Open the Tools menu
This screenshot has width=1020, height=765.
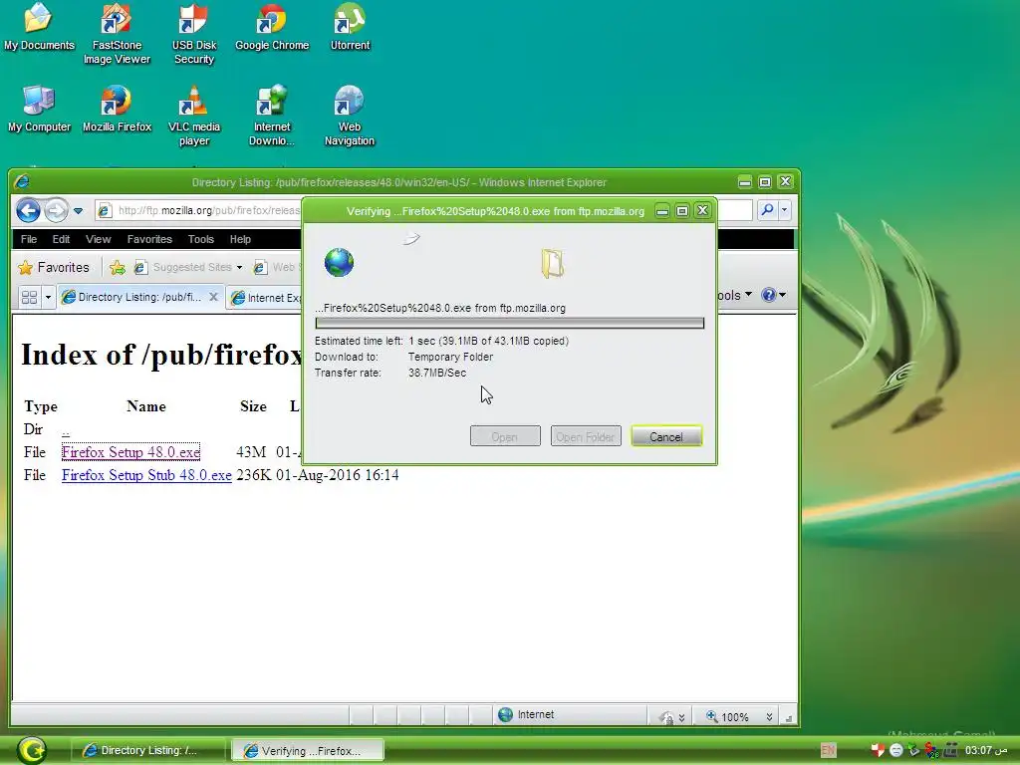pyautogui.click(x=201, y=239)
